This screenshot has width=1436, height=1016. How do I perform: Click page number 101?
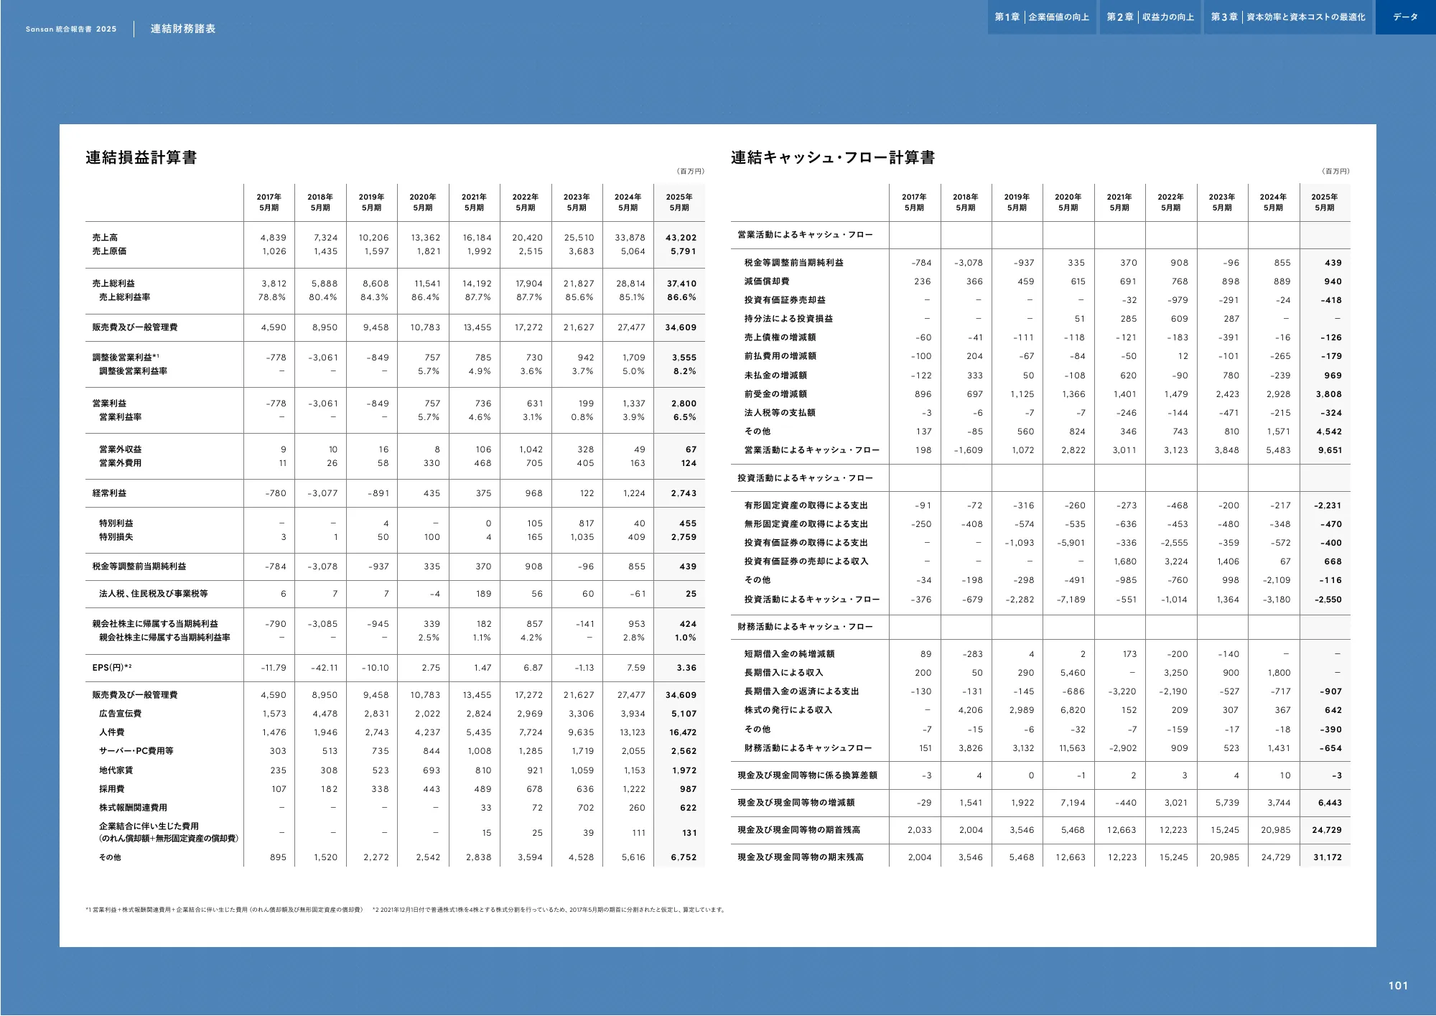point(1397,986)
